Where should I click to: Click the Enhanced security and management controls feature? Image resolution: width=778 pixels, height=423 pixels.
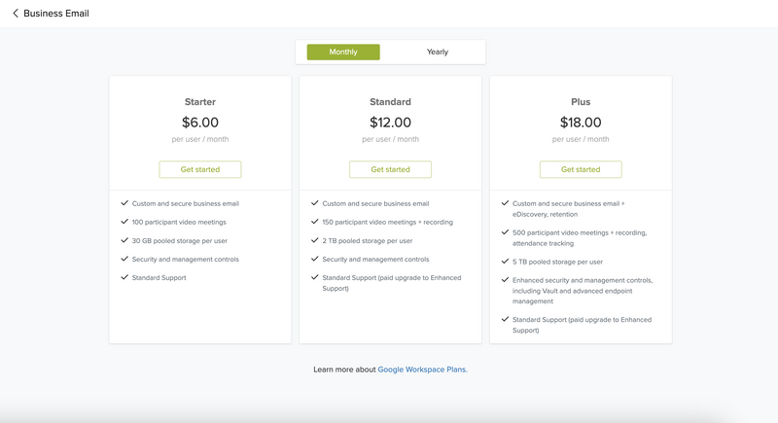(583, 291)
